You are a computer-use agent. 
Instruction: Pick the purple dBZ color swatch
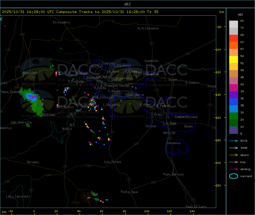coord(233,95)
